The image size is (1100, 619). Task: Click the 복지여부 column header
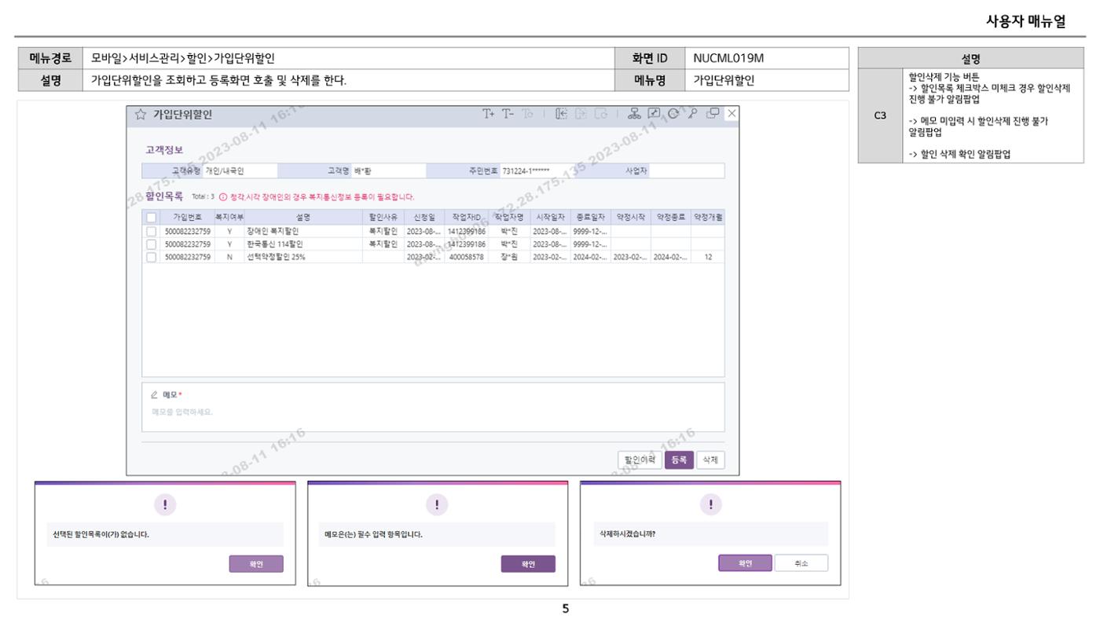pyautogui.click(x=229, y=217)
